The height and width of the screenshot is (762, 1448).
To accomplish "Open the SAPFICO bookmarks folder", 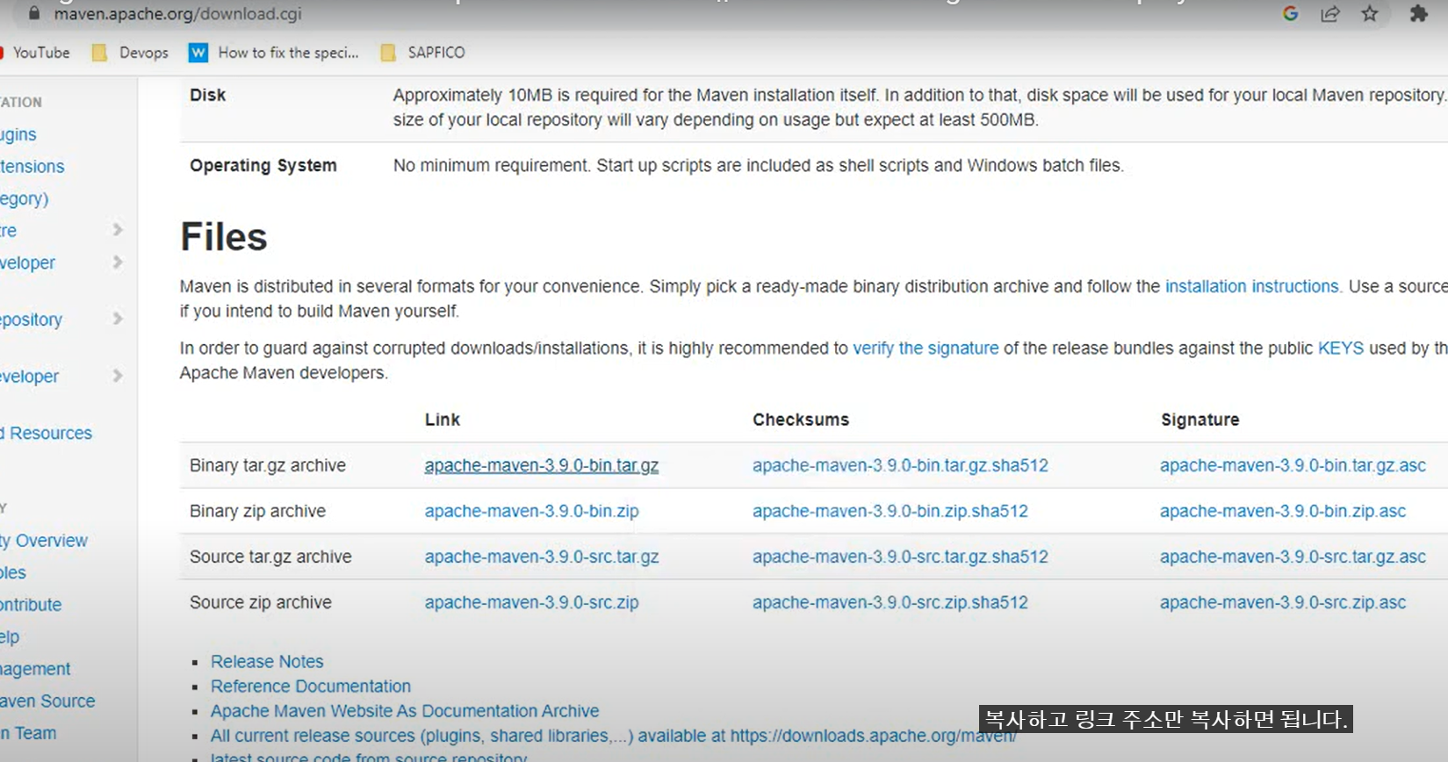I will point(423,53).
